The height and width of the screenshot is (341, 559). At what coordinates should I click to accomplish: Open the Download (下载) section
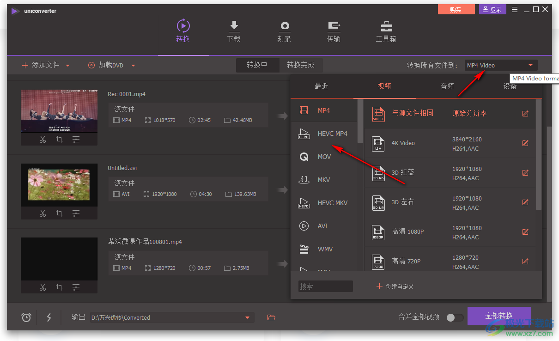(x=234, y=31)
